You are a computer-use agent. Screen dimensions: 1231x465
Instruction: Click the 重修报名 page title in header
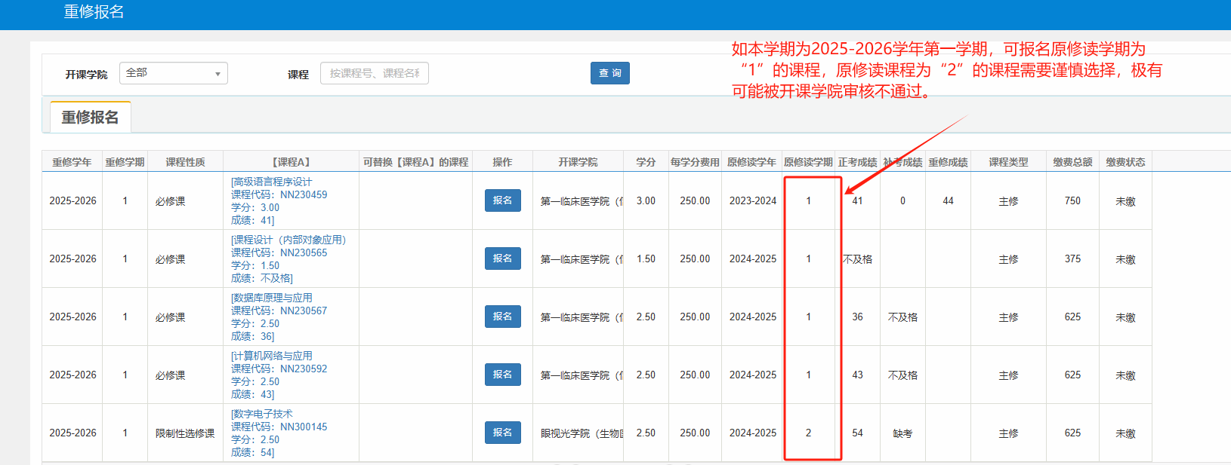tap(94, 12)
